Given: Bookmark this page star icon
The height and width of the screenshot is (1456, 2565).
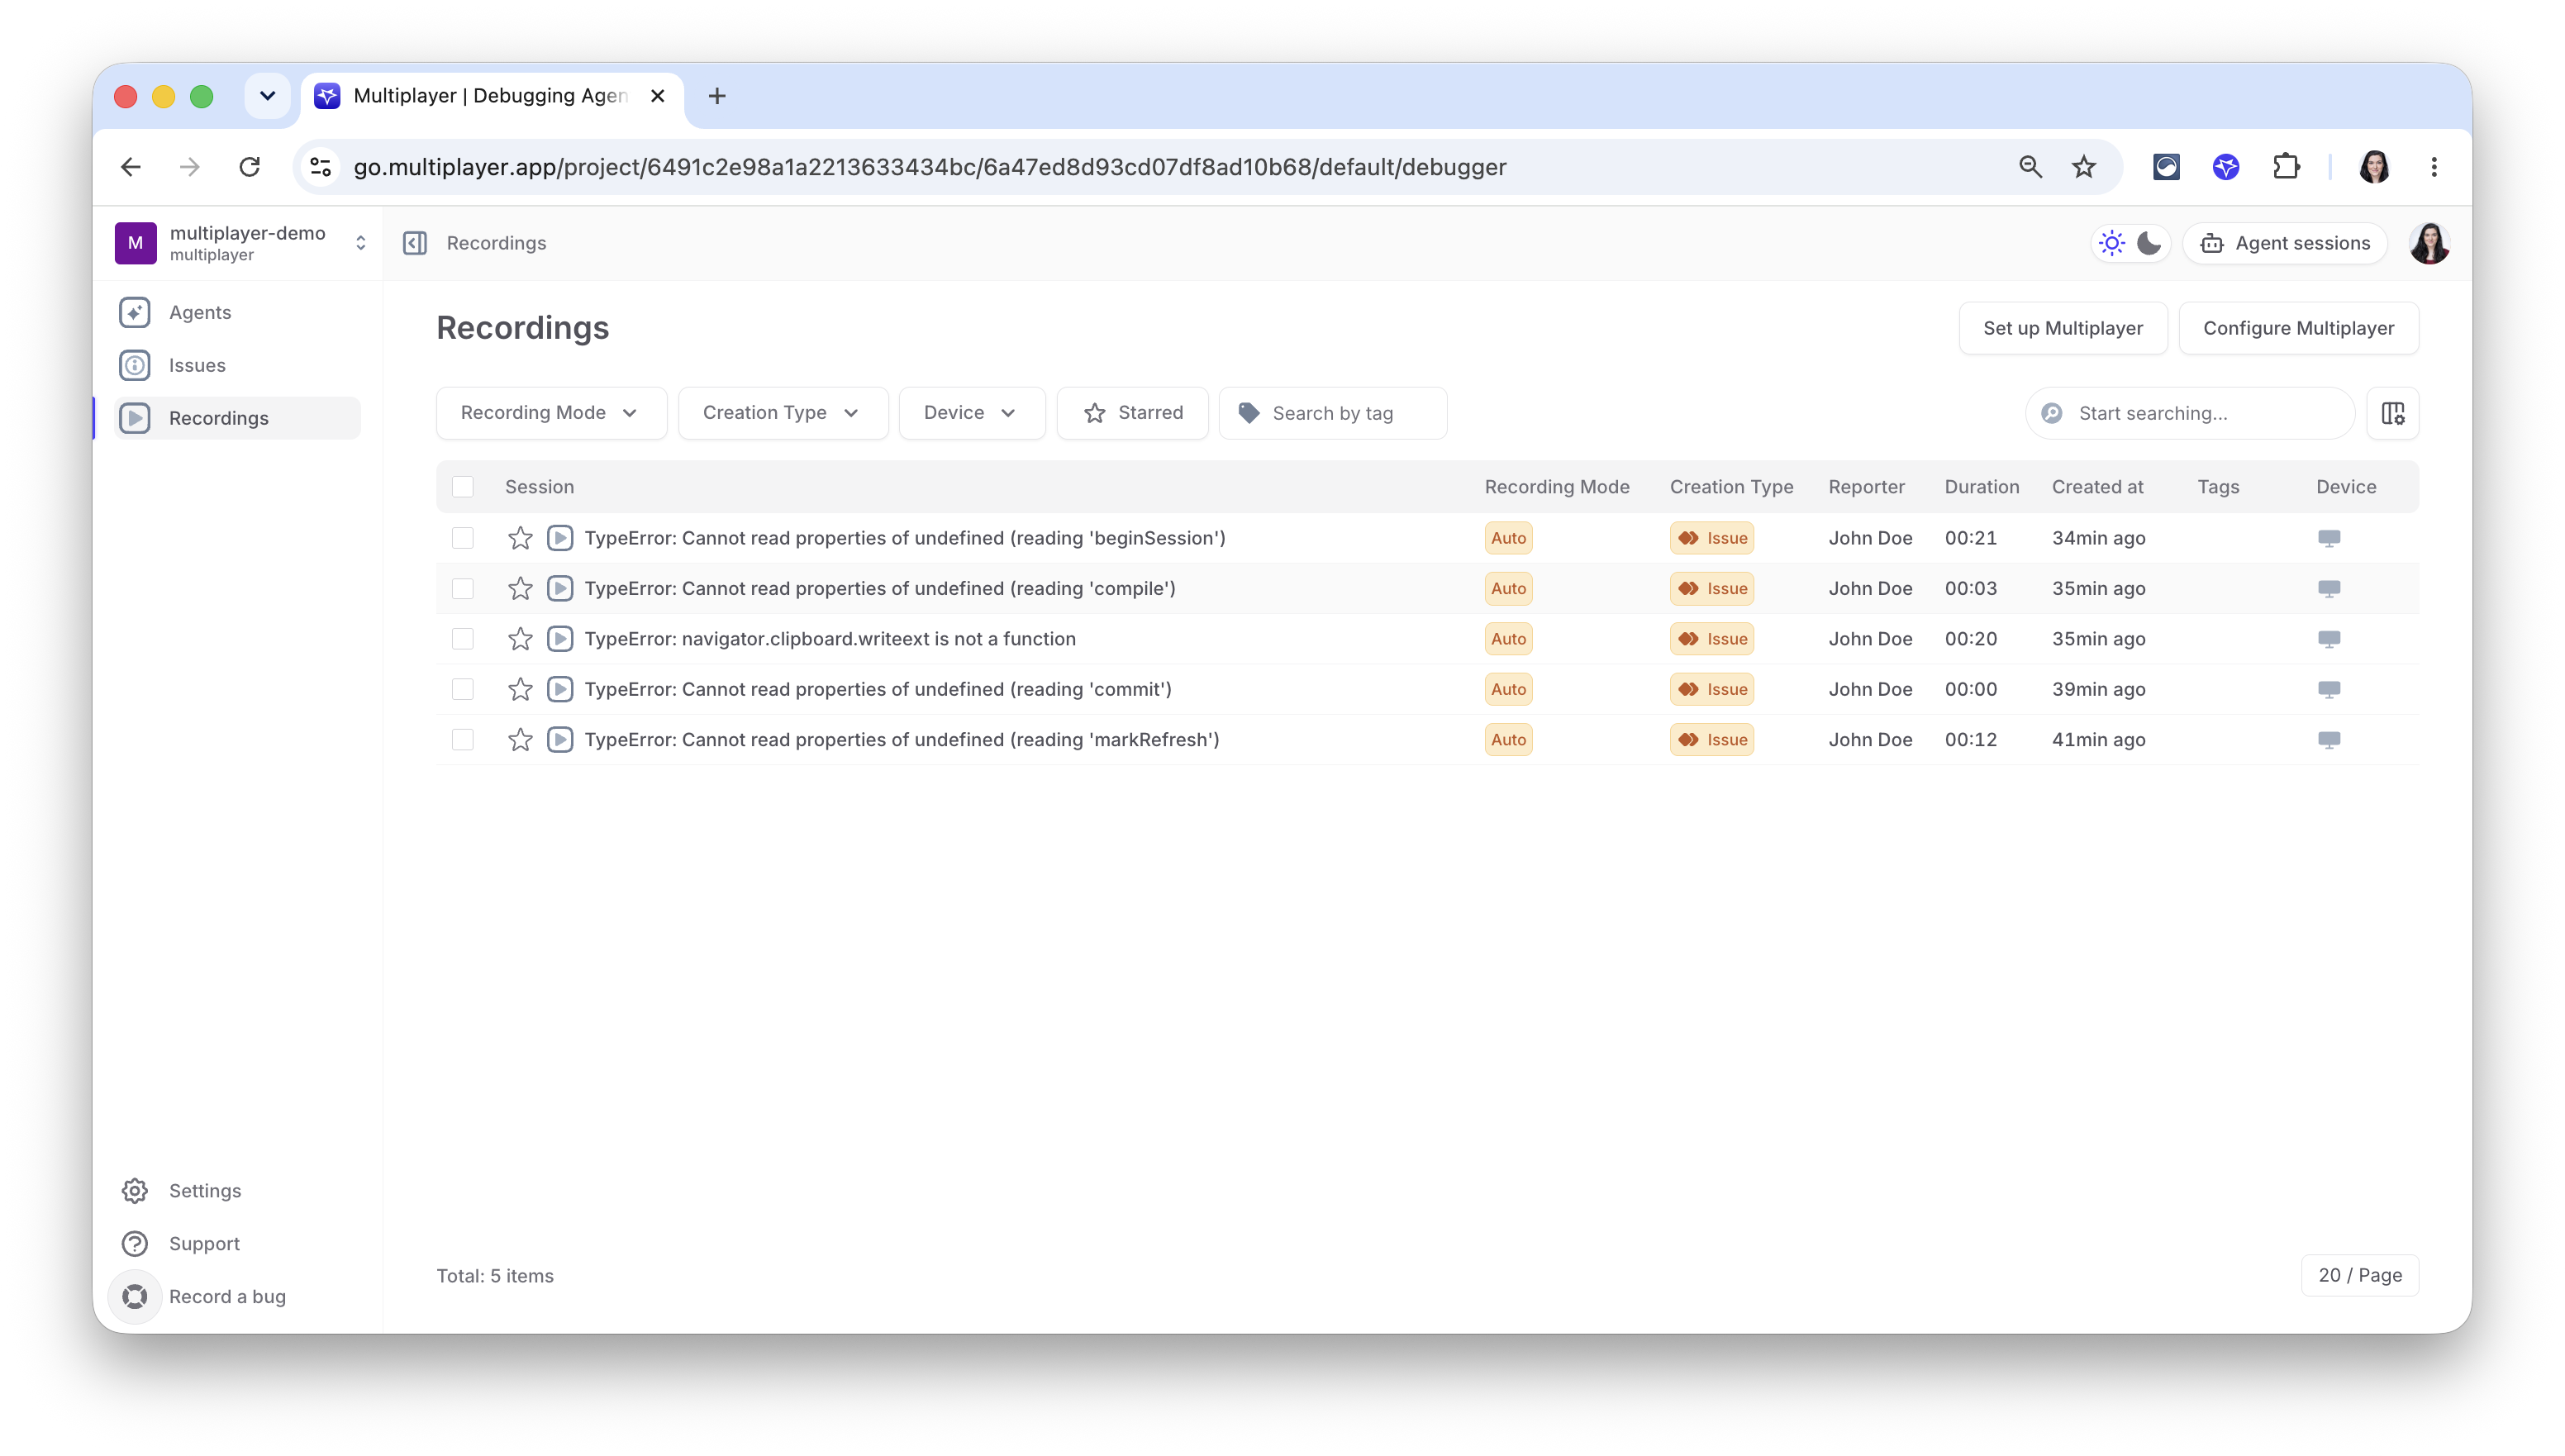Looking at the screenshot, I should pyautogui.click(x=2083, y=167).
